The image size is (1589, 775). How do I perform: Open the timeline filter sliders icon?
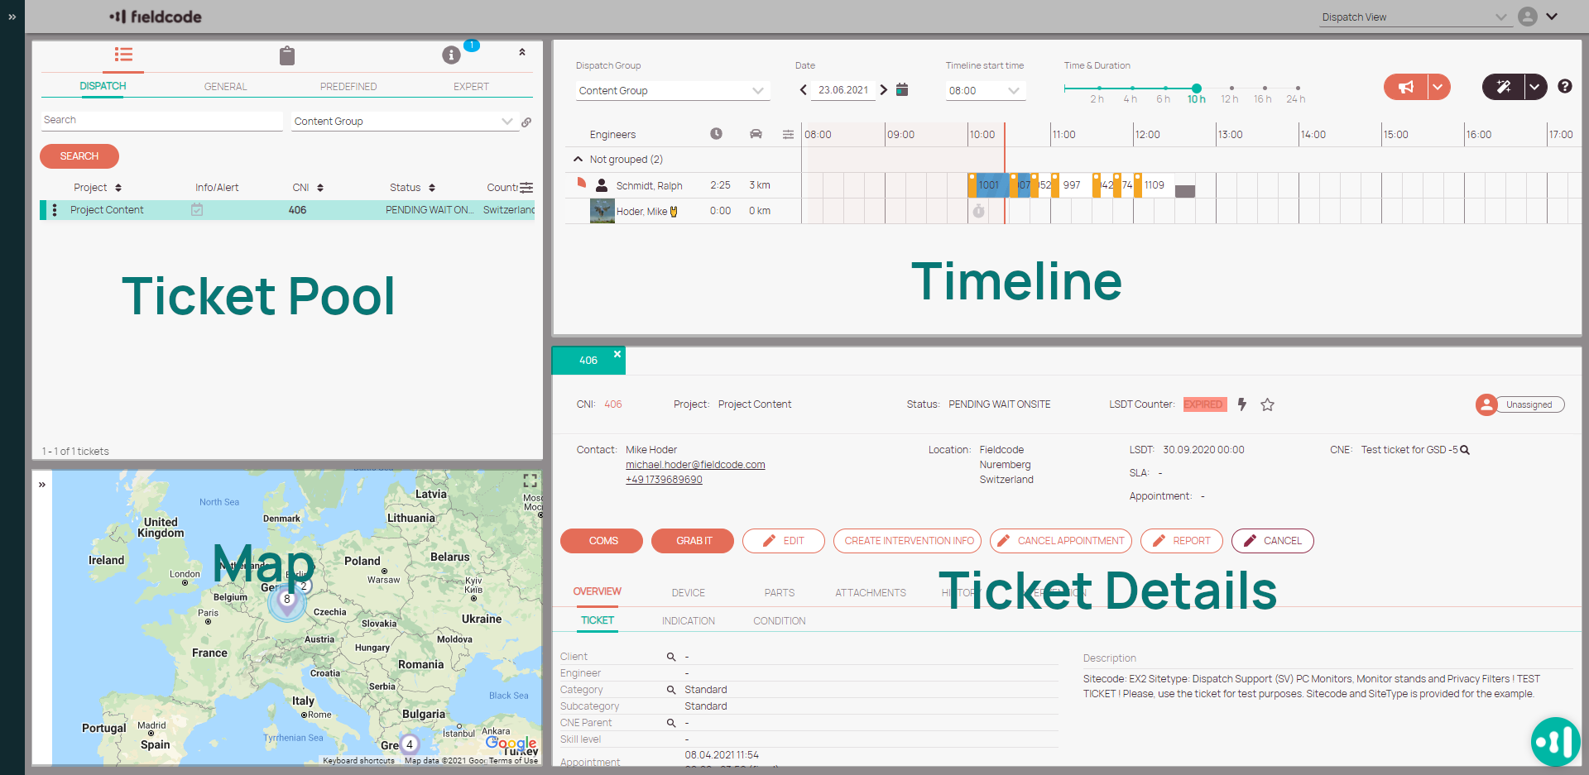coord(788,133)
